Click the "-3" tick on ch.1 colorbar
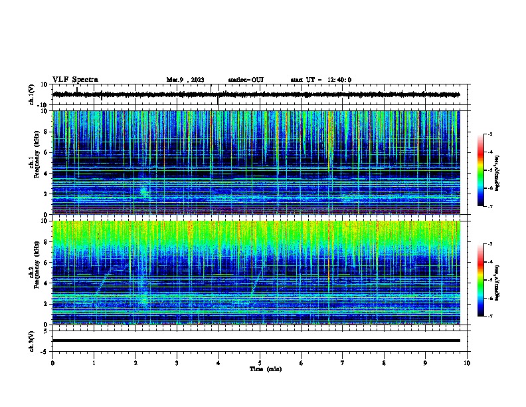Screen dimensions: 526x407 (x=489, y=134)
